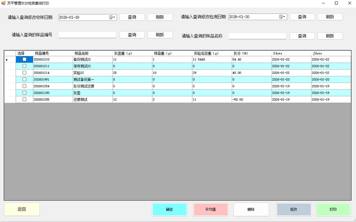Click into the 样品名称 search input field
The height and width of the screenshot is (222, 356).
(x=257, y=36)
